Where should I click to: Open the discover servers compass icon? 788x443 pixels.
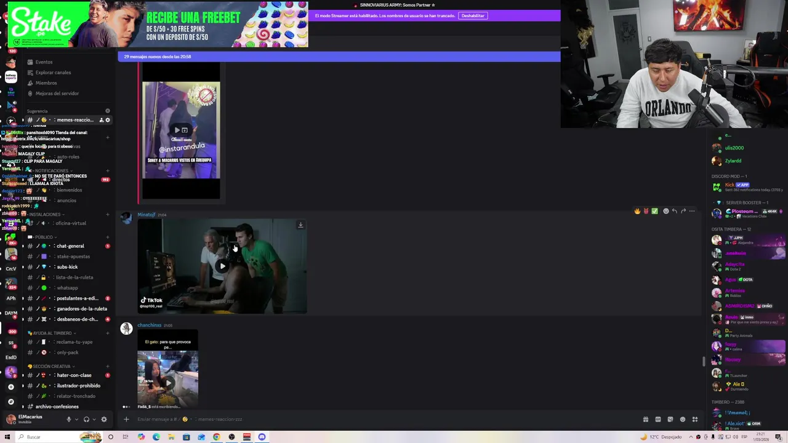pos(10,402)
